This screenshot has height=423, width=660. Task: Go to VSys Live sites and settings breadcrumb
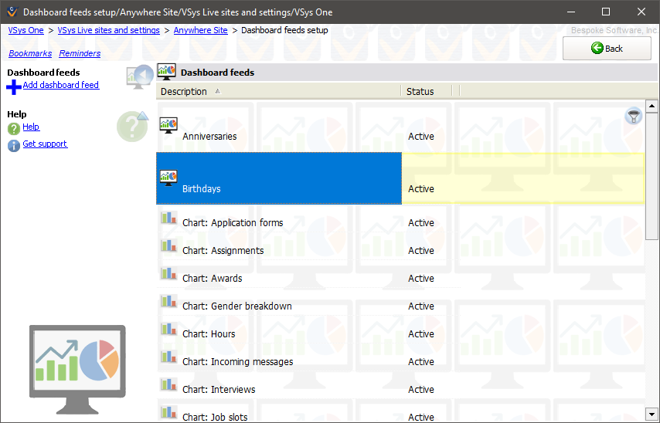(x=108, y=31)
